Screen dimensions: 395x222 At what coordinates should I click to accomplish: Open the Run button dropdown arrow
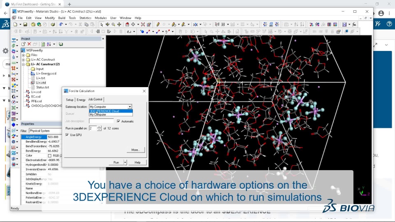pos(125,163)
